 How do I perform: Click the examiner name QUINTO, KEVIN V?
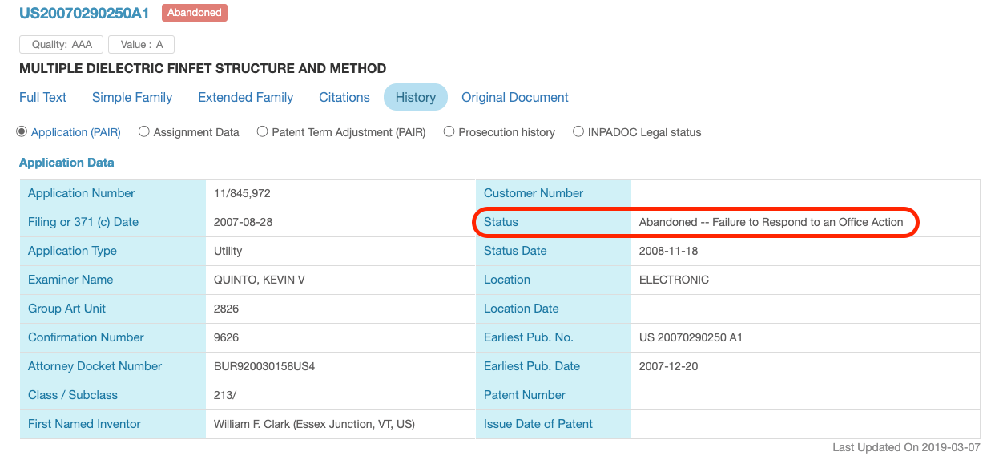[260, 280]
